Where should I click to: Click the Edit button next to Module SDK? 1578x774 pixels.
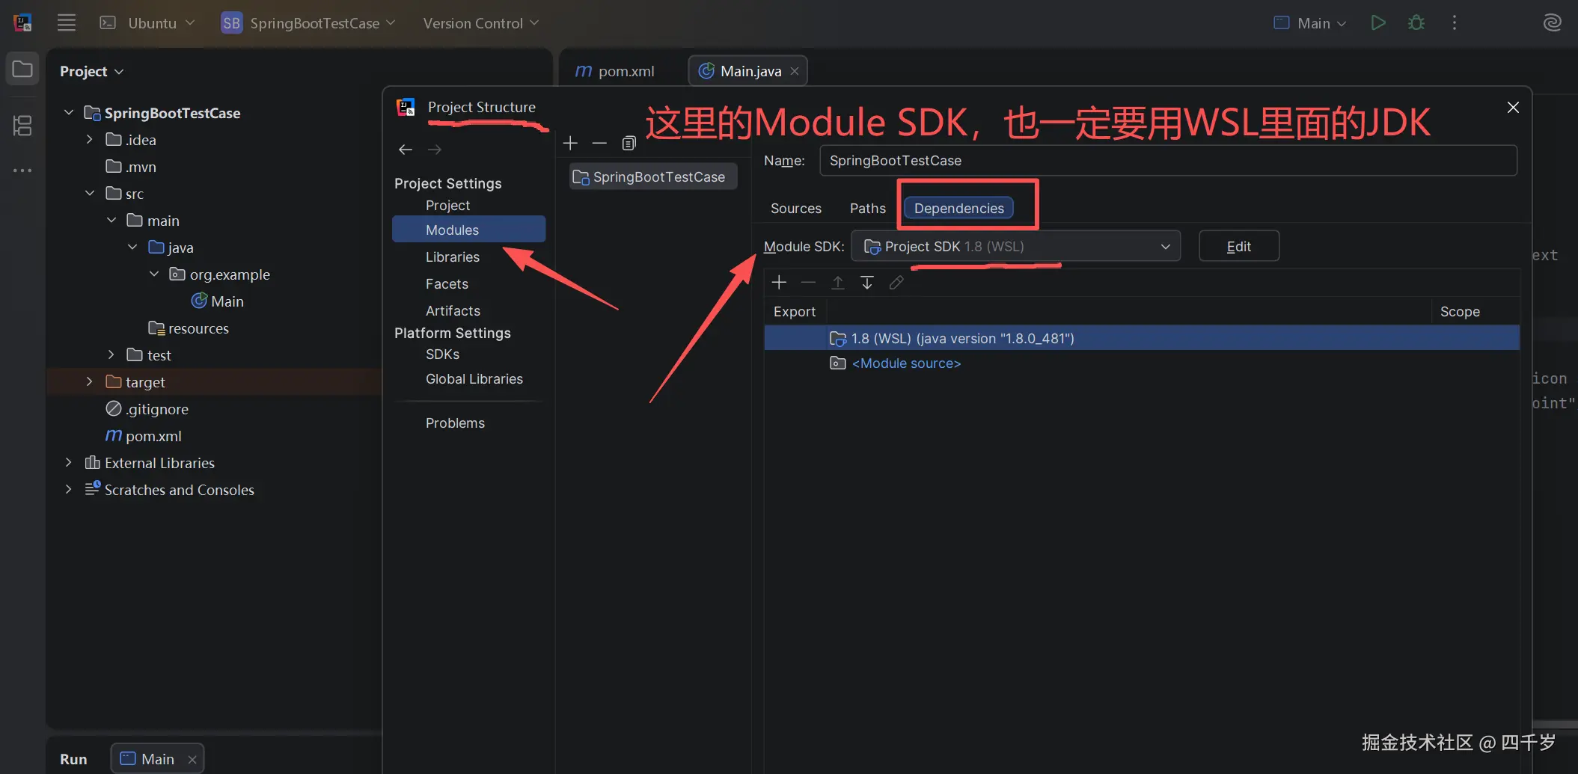[x=1238, y=246]
